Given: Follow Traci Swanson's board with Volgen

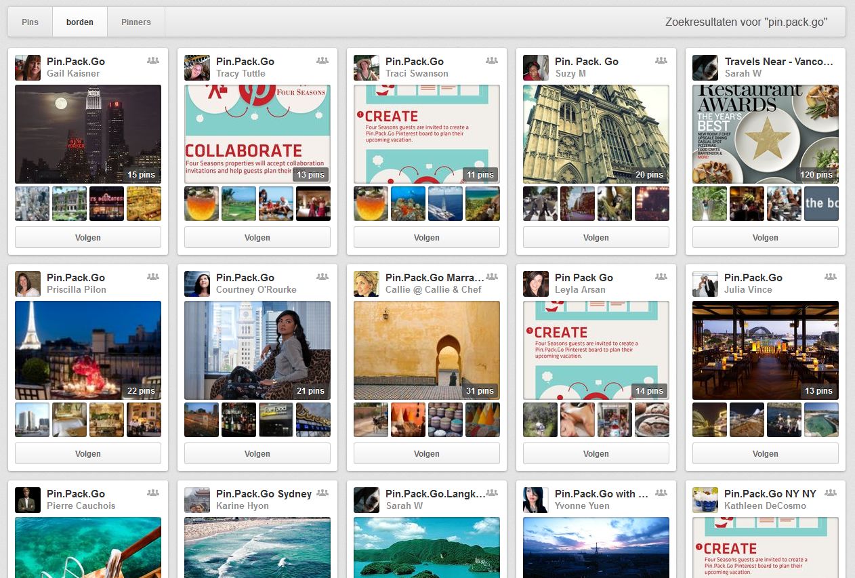Looking at the screenshot, I should [427, 238].
